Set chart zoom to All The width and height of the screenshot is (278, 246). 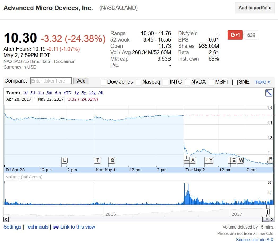tap(101, 93)
